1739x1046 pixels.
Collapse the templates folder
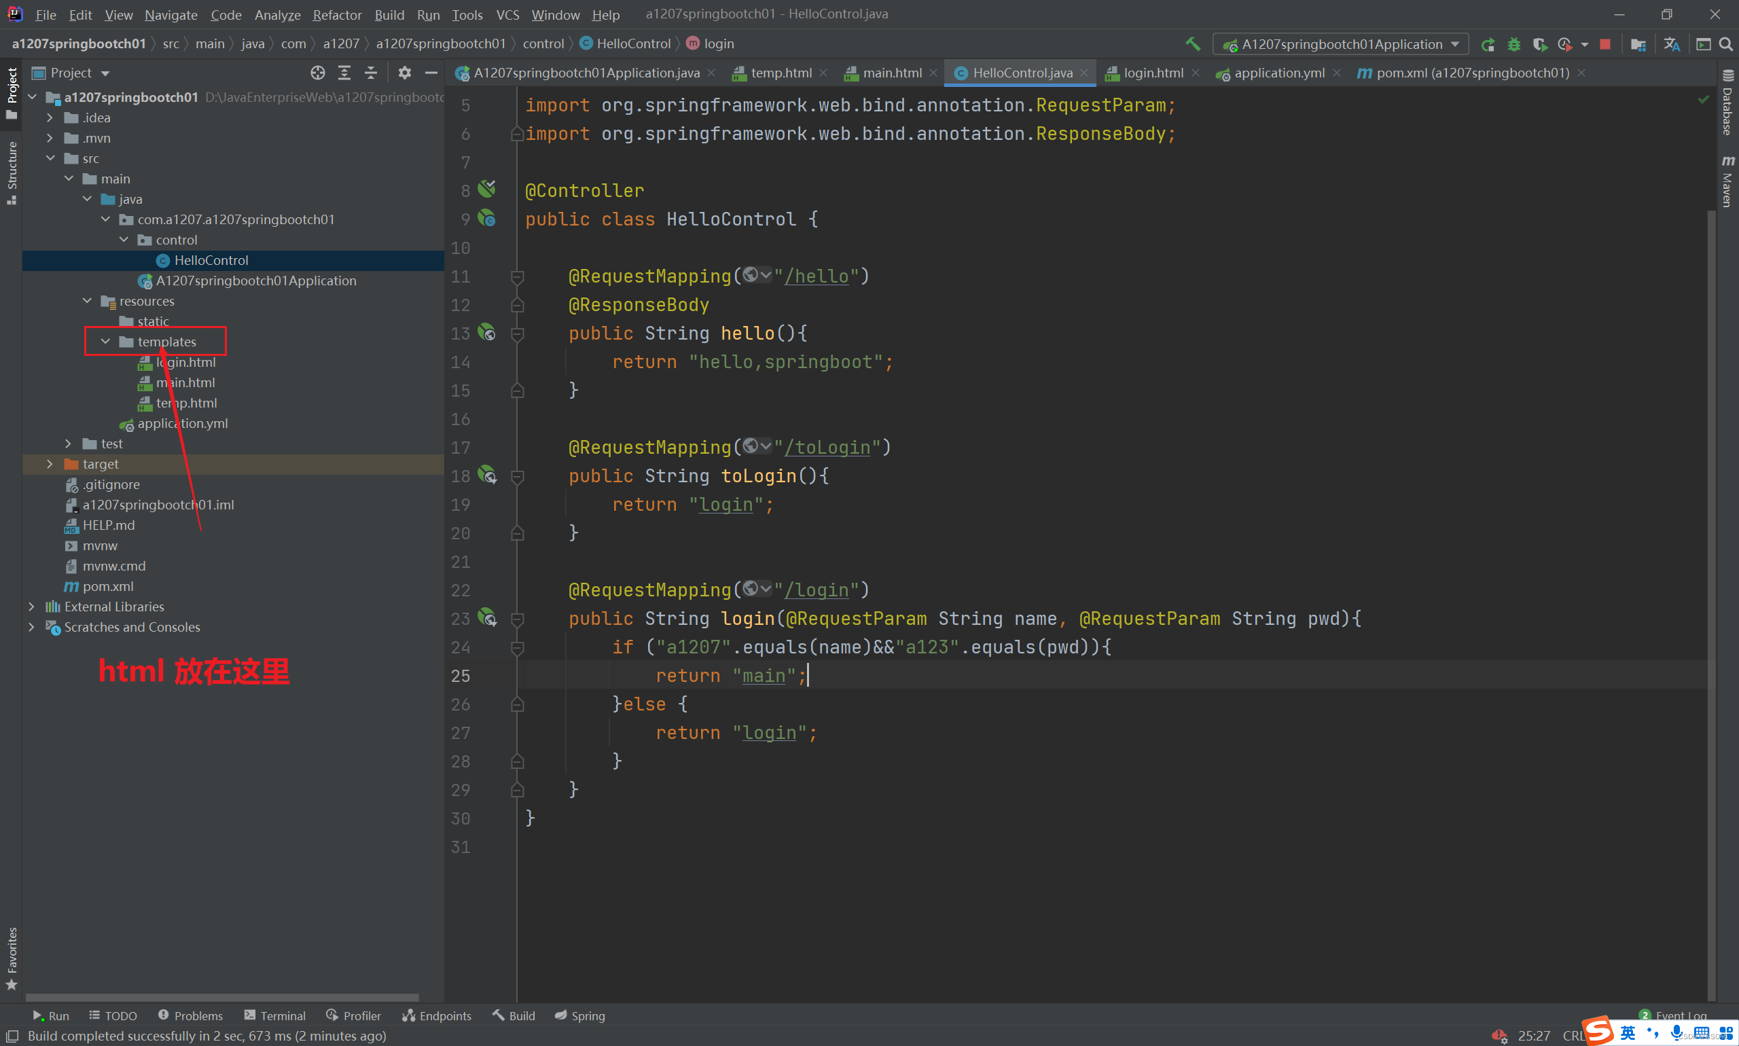pos(106,342)
